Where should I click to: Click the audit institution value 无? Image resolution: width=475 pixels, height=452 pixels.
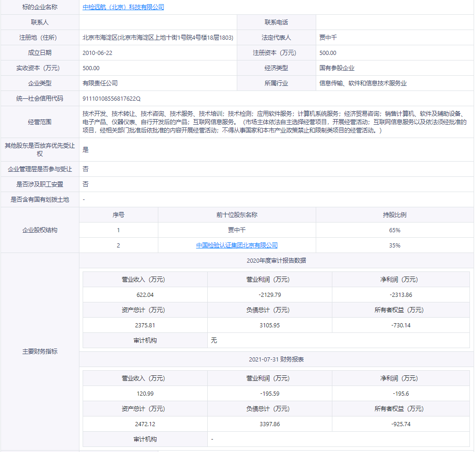[x=214, y=340]
